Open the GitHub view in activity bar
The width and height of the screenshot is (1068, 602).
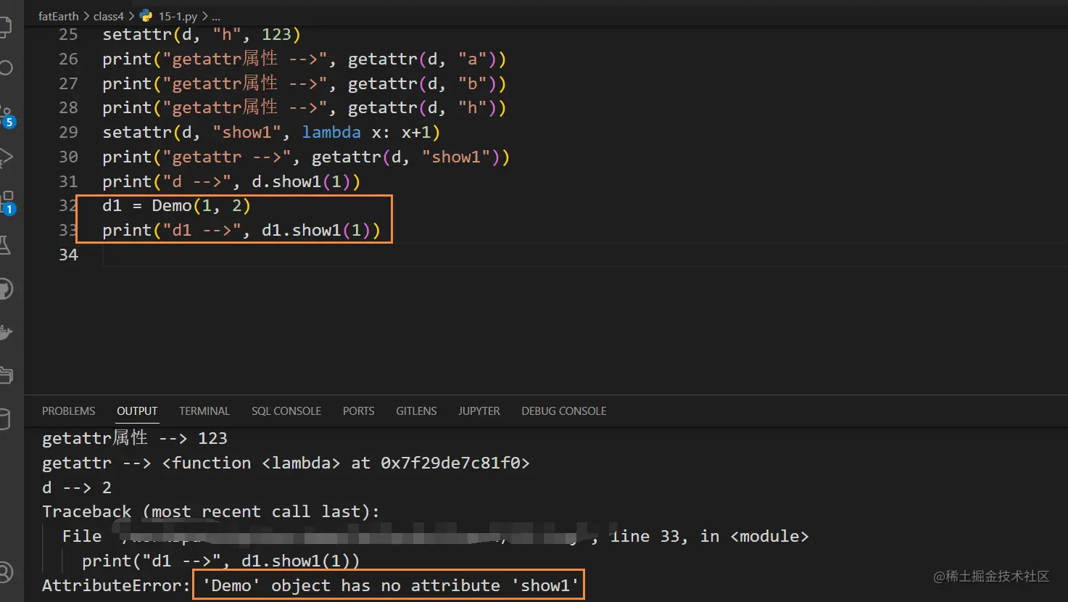(x=6, y=289)
